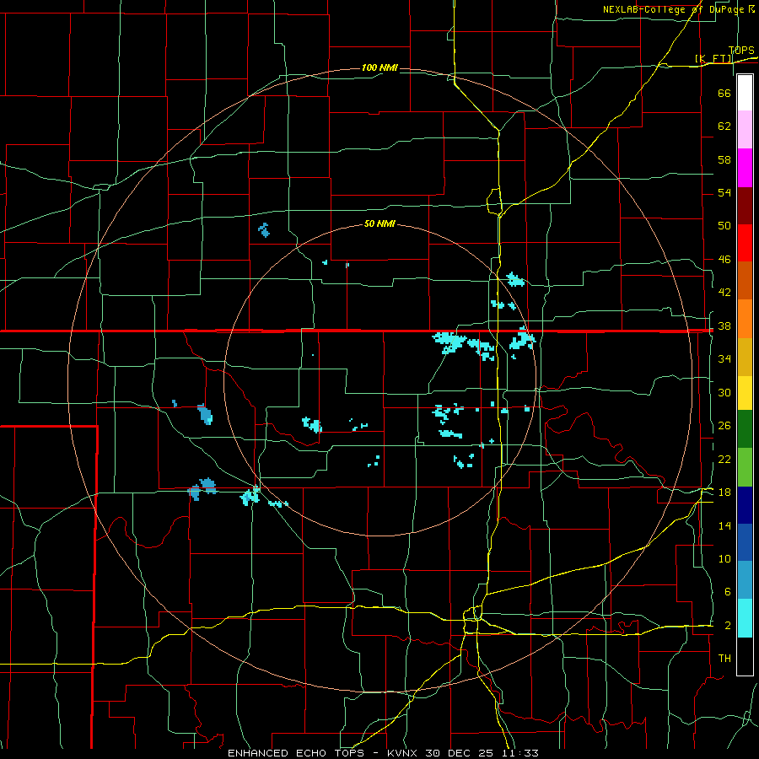Image resolution: width=759 pixels, height=759 pixels.
Task: Click the cyan swatch between 6 and 2
Action: coord(745,618)
